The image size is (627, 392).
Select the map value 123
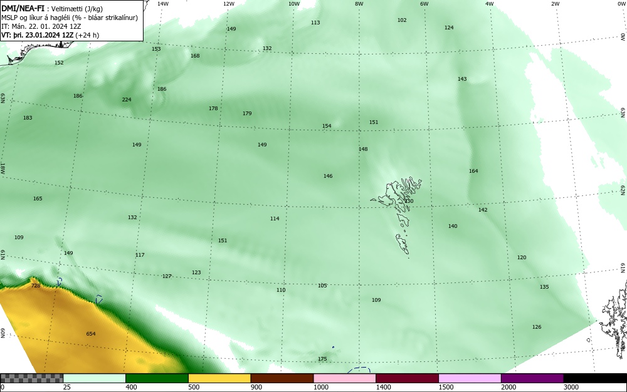(196, 272)
